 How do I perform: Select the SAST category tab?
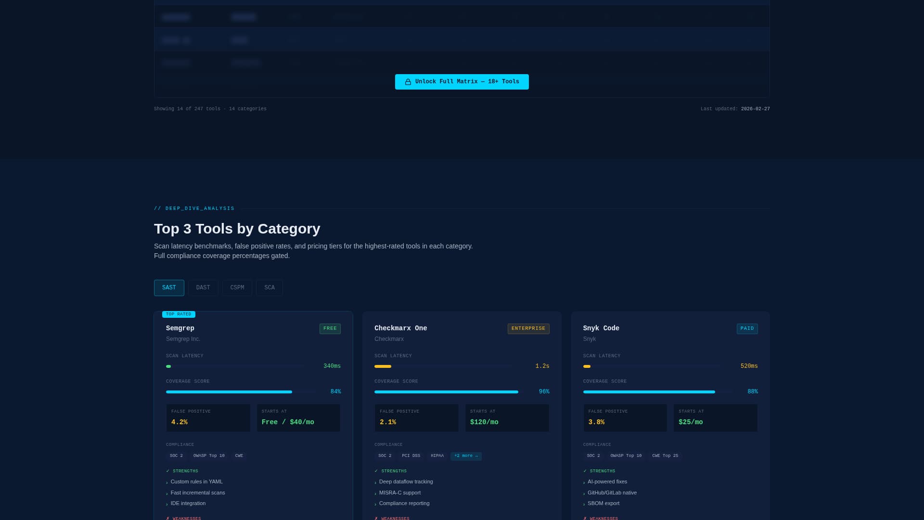[169, 288]
